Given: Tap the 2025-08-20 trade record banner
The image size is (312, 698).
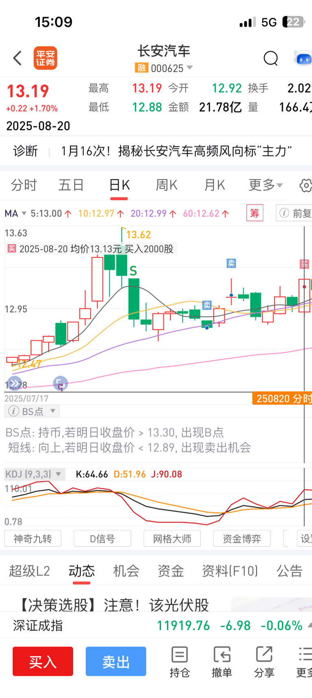Looking at the screenshot, I should pyautogui.click(x=91, y=249).
